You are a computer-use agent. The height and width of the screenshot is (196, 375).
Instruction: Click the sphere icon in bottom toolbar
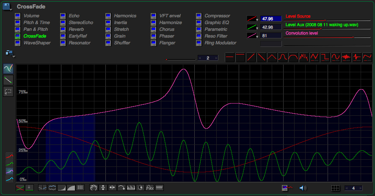click(141, 188)
